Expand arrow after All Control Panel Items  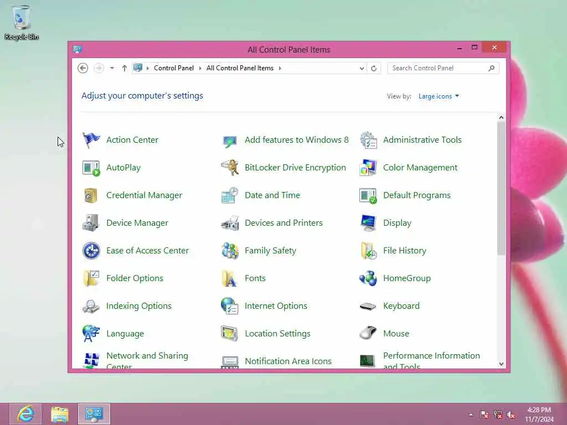coord(280,68)
